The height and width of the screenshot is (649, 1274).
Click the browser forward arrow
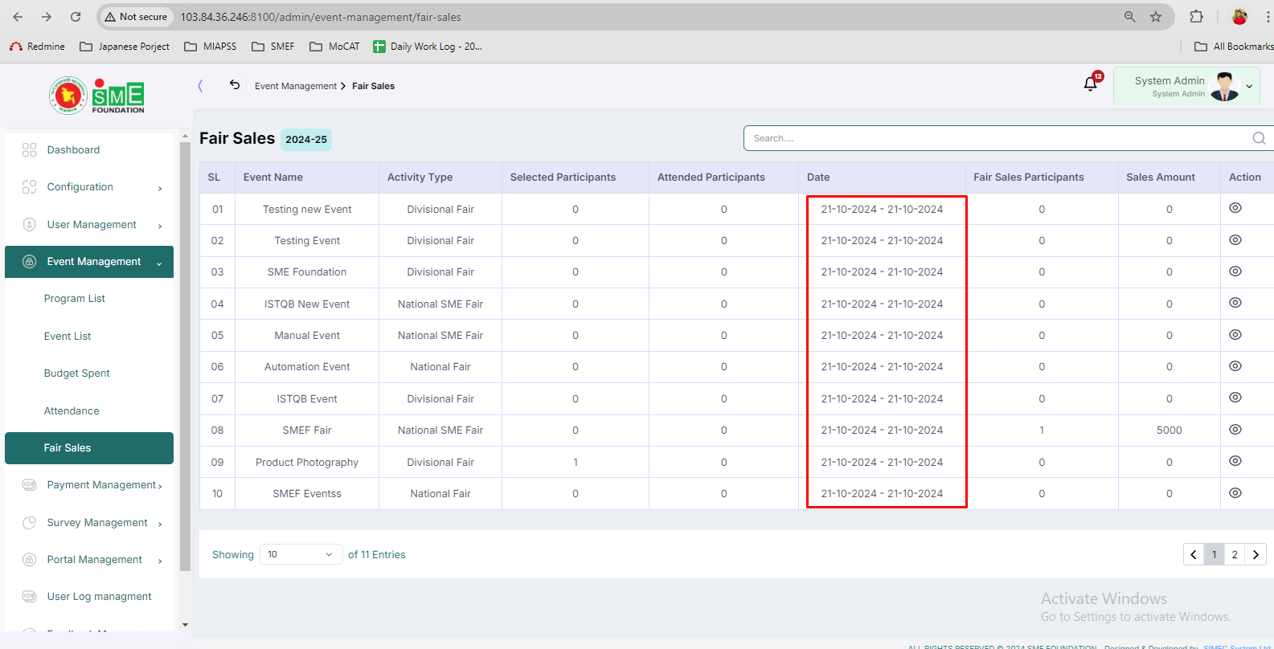coord(47,17)
